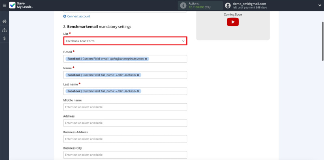Click the Save My Leads logo
324x160 pixels.
click(21, 5)
